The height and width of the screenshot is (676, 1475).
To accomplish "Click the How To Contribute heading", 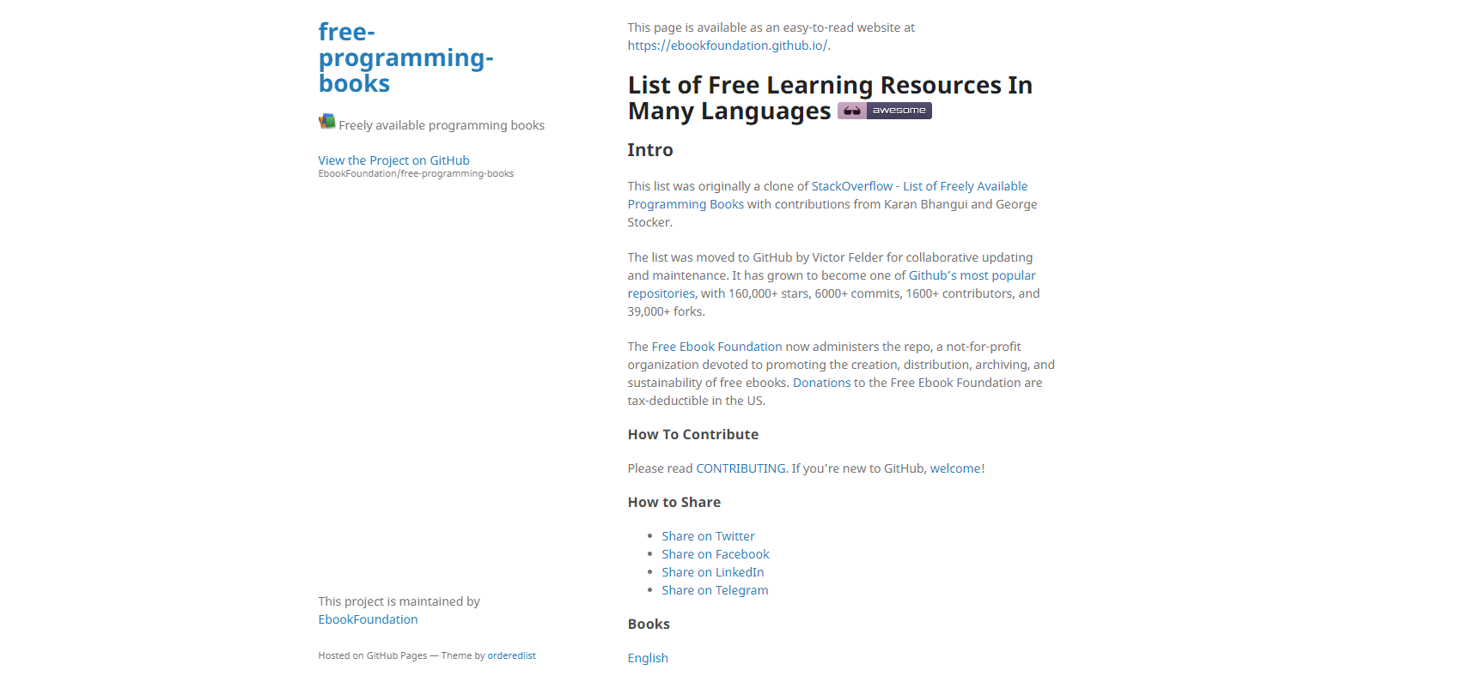I will [692, 434].
